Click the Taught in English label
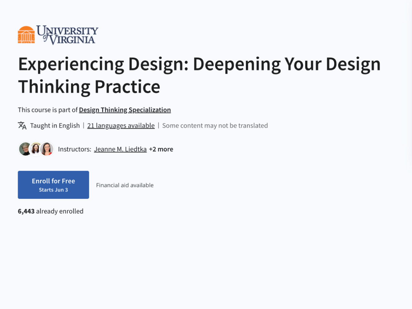Image resolution: width=412 pixels, height=309 pixels. pos(55,126)
